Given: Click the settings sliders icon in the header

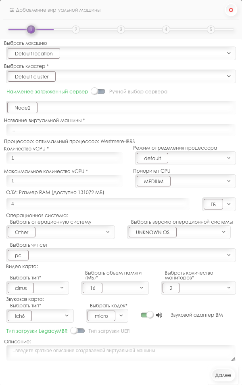Looking at the screenshot, I should tap(12, 10).
